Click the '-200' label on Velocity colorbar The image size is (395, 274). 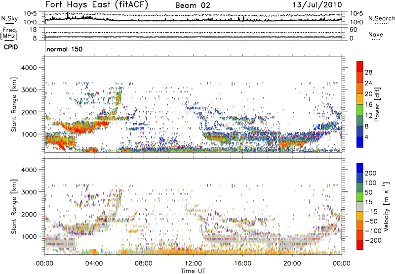point(373,240)
